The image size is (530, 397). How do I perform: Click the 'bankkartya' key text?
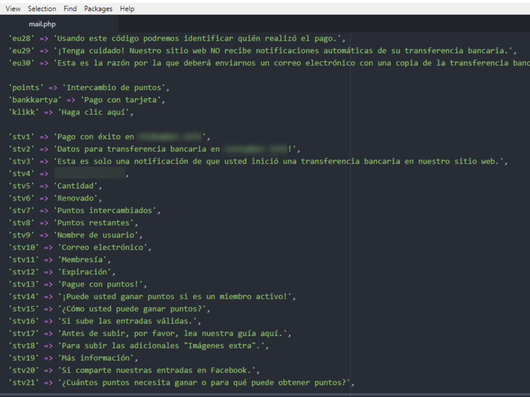(x=35, y=100)
